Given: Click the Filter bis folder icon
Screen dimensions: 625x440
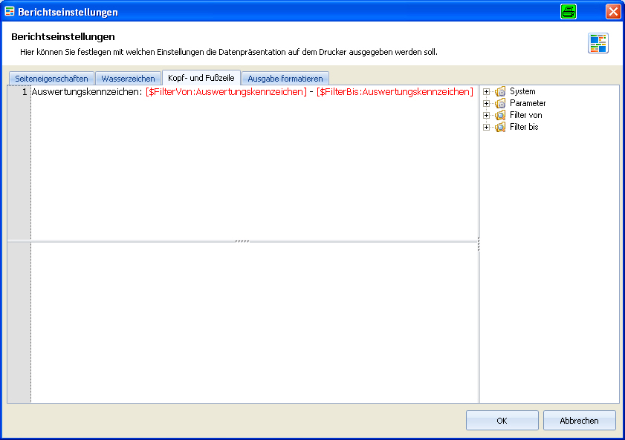Looking at the screenshot, I should click(500, 128).
